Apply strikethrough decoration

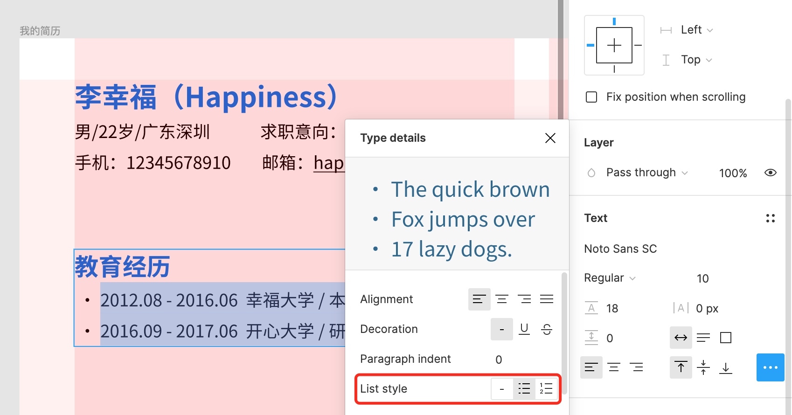click(547, 329)
